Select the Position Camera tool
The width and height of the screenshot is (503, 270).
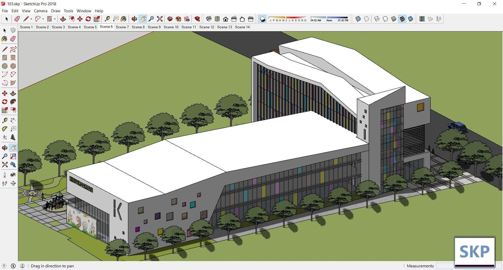point(5,175)
